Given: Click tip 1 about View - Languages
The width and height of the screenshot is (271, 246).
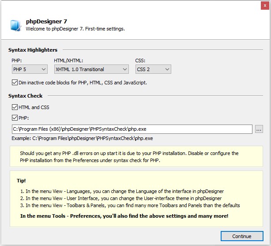Looking at the screenshot, I should click(x=122, y=191).
